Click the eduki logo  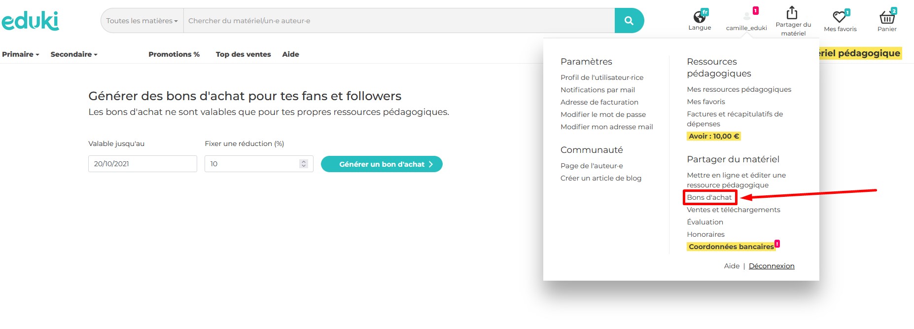click(31, 21)
